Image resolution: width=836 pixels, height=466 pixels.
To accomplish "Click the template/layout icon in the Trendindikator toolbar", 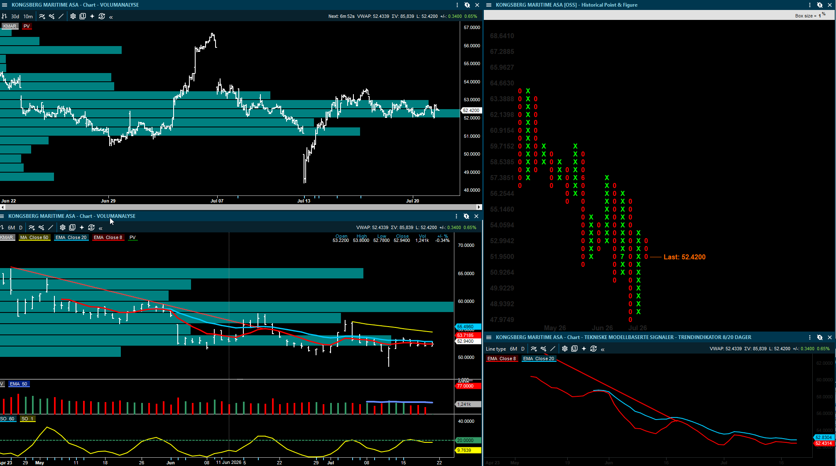I will 574,349.
